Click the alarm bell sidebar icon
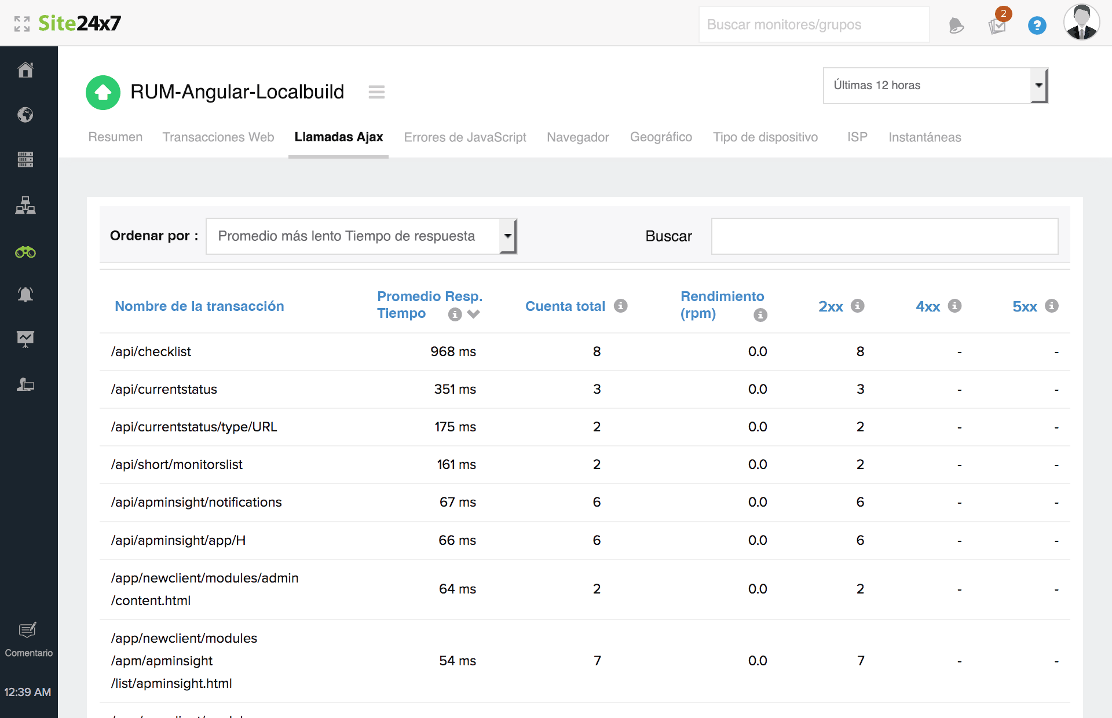 [x=25, y=295]
